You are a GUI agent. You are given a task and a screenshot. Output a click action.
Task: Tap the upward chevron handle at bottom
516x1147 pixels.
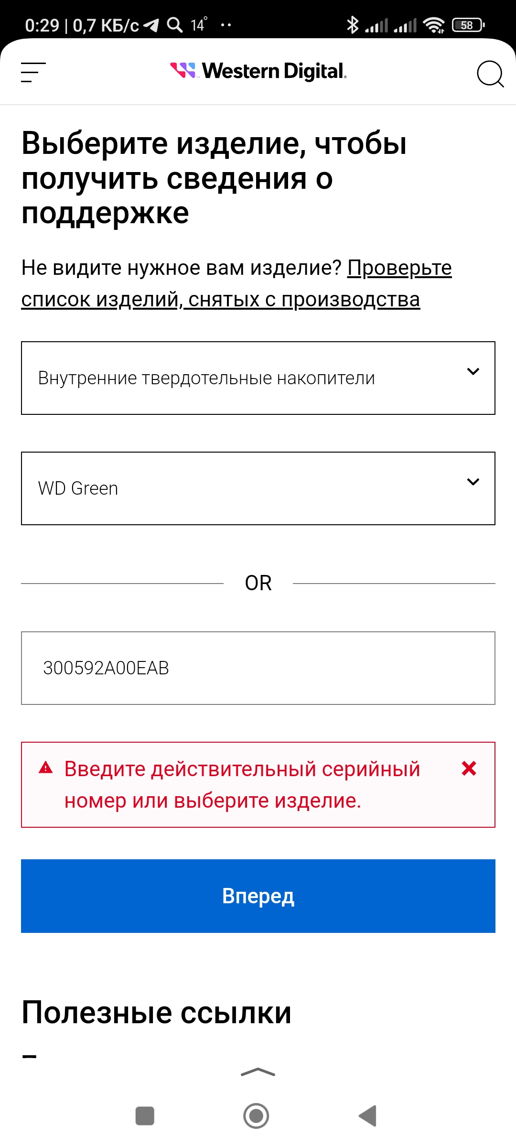(258, 1072)
